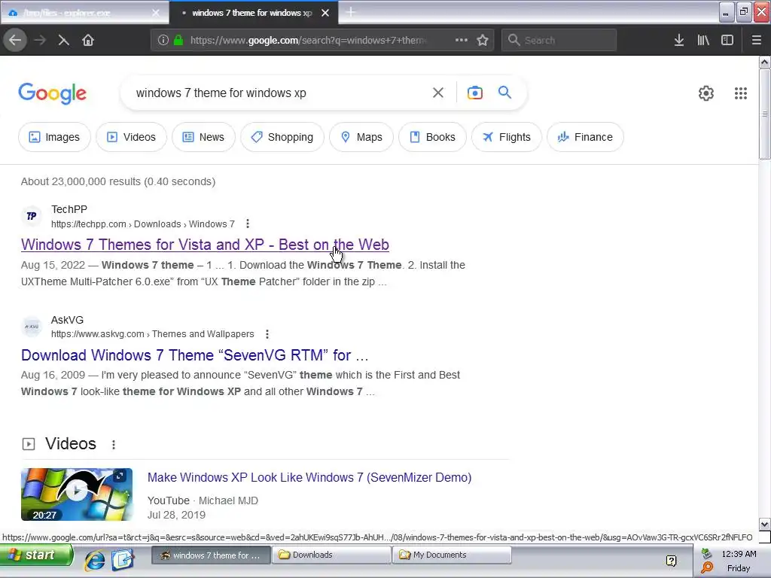This screenshot has height=578, width=771.
Task: Click the TechPP site favicon
Action: click(x=32, y=216)
